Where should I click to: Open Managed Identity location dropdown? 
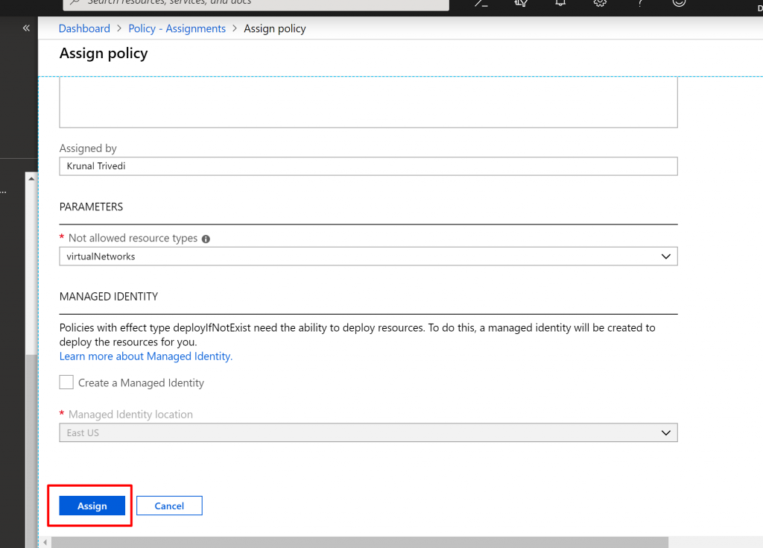pyautogui.click(x=368, y=432)
